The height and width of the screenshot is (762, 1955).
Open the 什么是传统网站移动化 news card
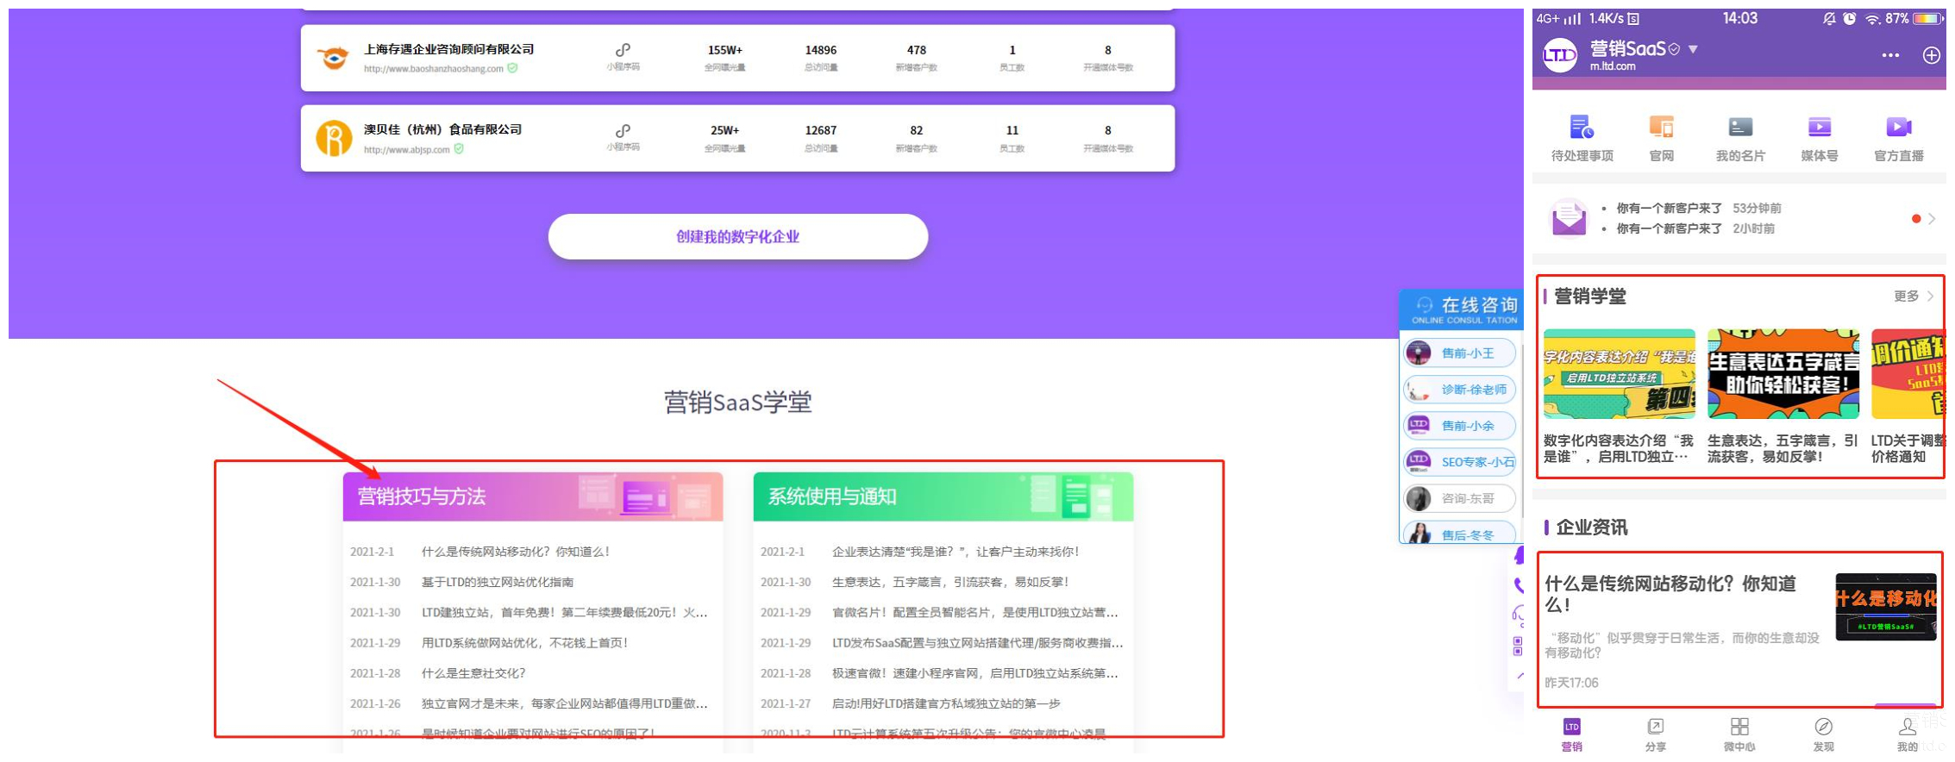coord(1739,629)
